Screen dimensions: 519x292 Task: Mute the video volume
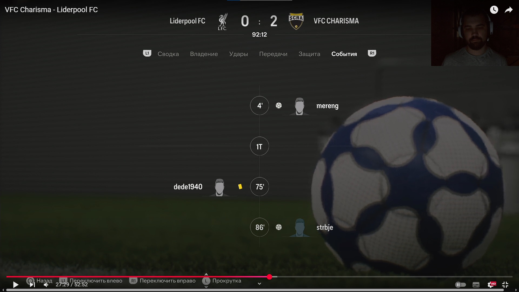pos(46,284)
